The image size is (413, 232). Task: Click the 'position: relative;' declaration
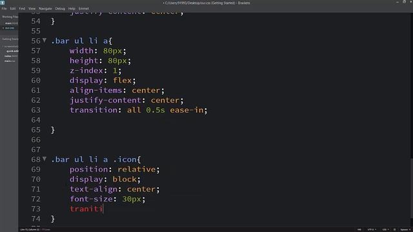[x=115, y=169]
